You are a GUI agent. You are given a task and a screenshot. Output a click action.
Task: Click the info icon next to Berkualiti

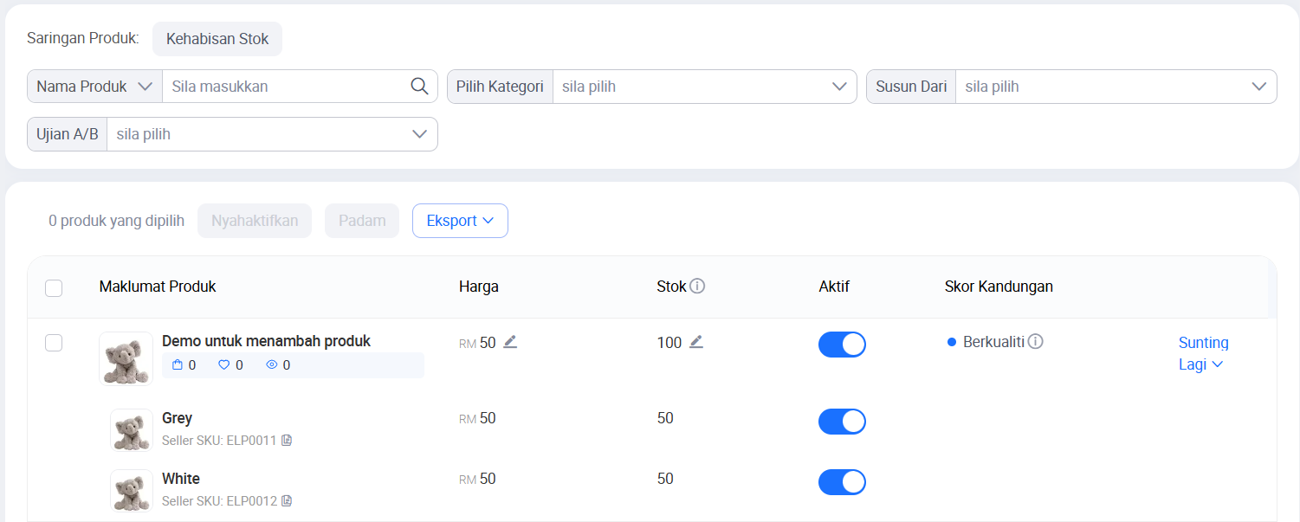point(1035,342)
